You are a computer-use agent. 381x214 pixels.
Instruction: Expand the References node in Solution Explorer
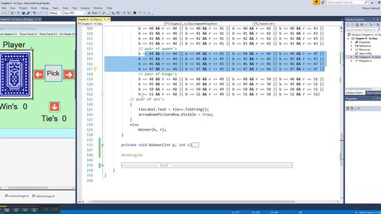click(351, 46)
